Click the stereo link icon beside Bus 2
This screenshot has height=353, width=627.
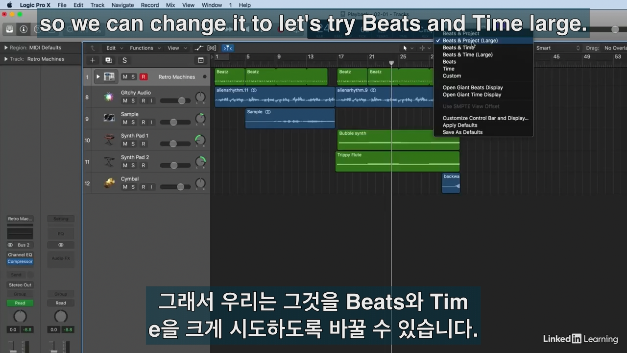[x=10, y=245]
